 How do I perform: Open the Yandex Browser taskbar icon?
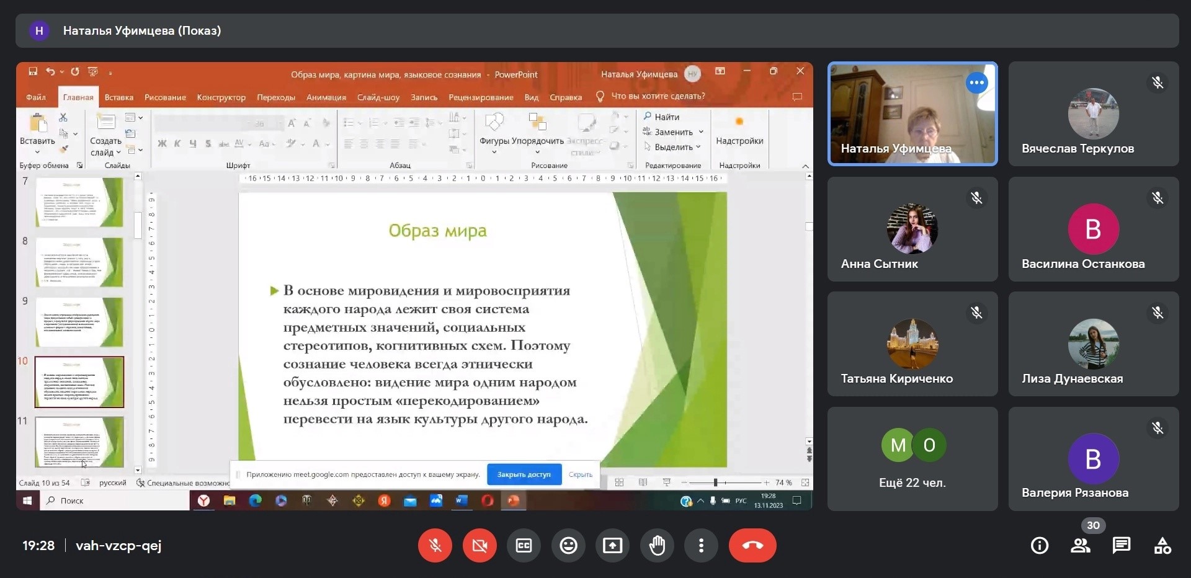(203, 500)
